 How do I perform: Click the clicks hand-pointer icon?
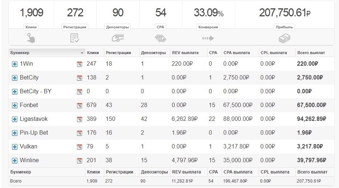(31, 38)
